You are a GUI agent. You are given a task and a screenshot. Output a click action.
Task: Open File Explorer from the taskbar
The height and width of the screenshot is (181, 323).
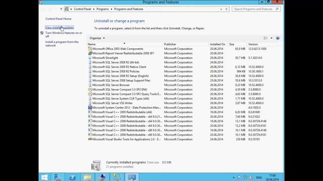pos(87,177)
